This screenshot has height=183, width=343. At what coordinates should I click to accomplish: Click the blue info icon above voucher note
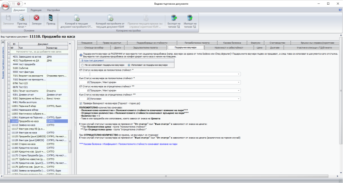[81, 55]
